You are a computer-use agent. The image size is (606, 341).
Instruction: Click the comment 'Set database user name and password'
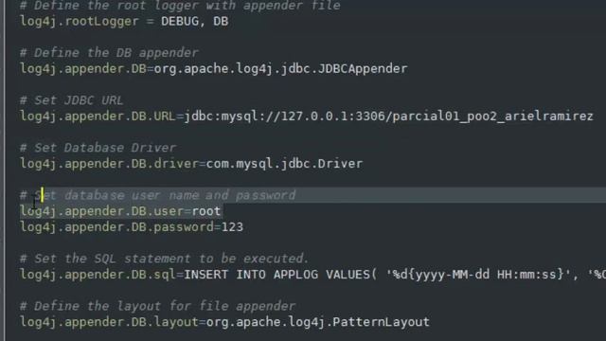165,195
